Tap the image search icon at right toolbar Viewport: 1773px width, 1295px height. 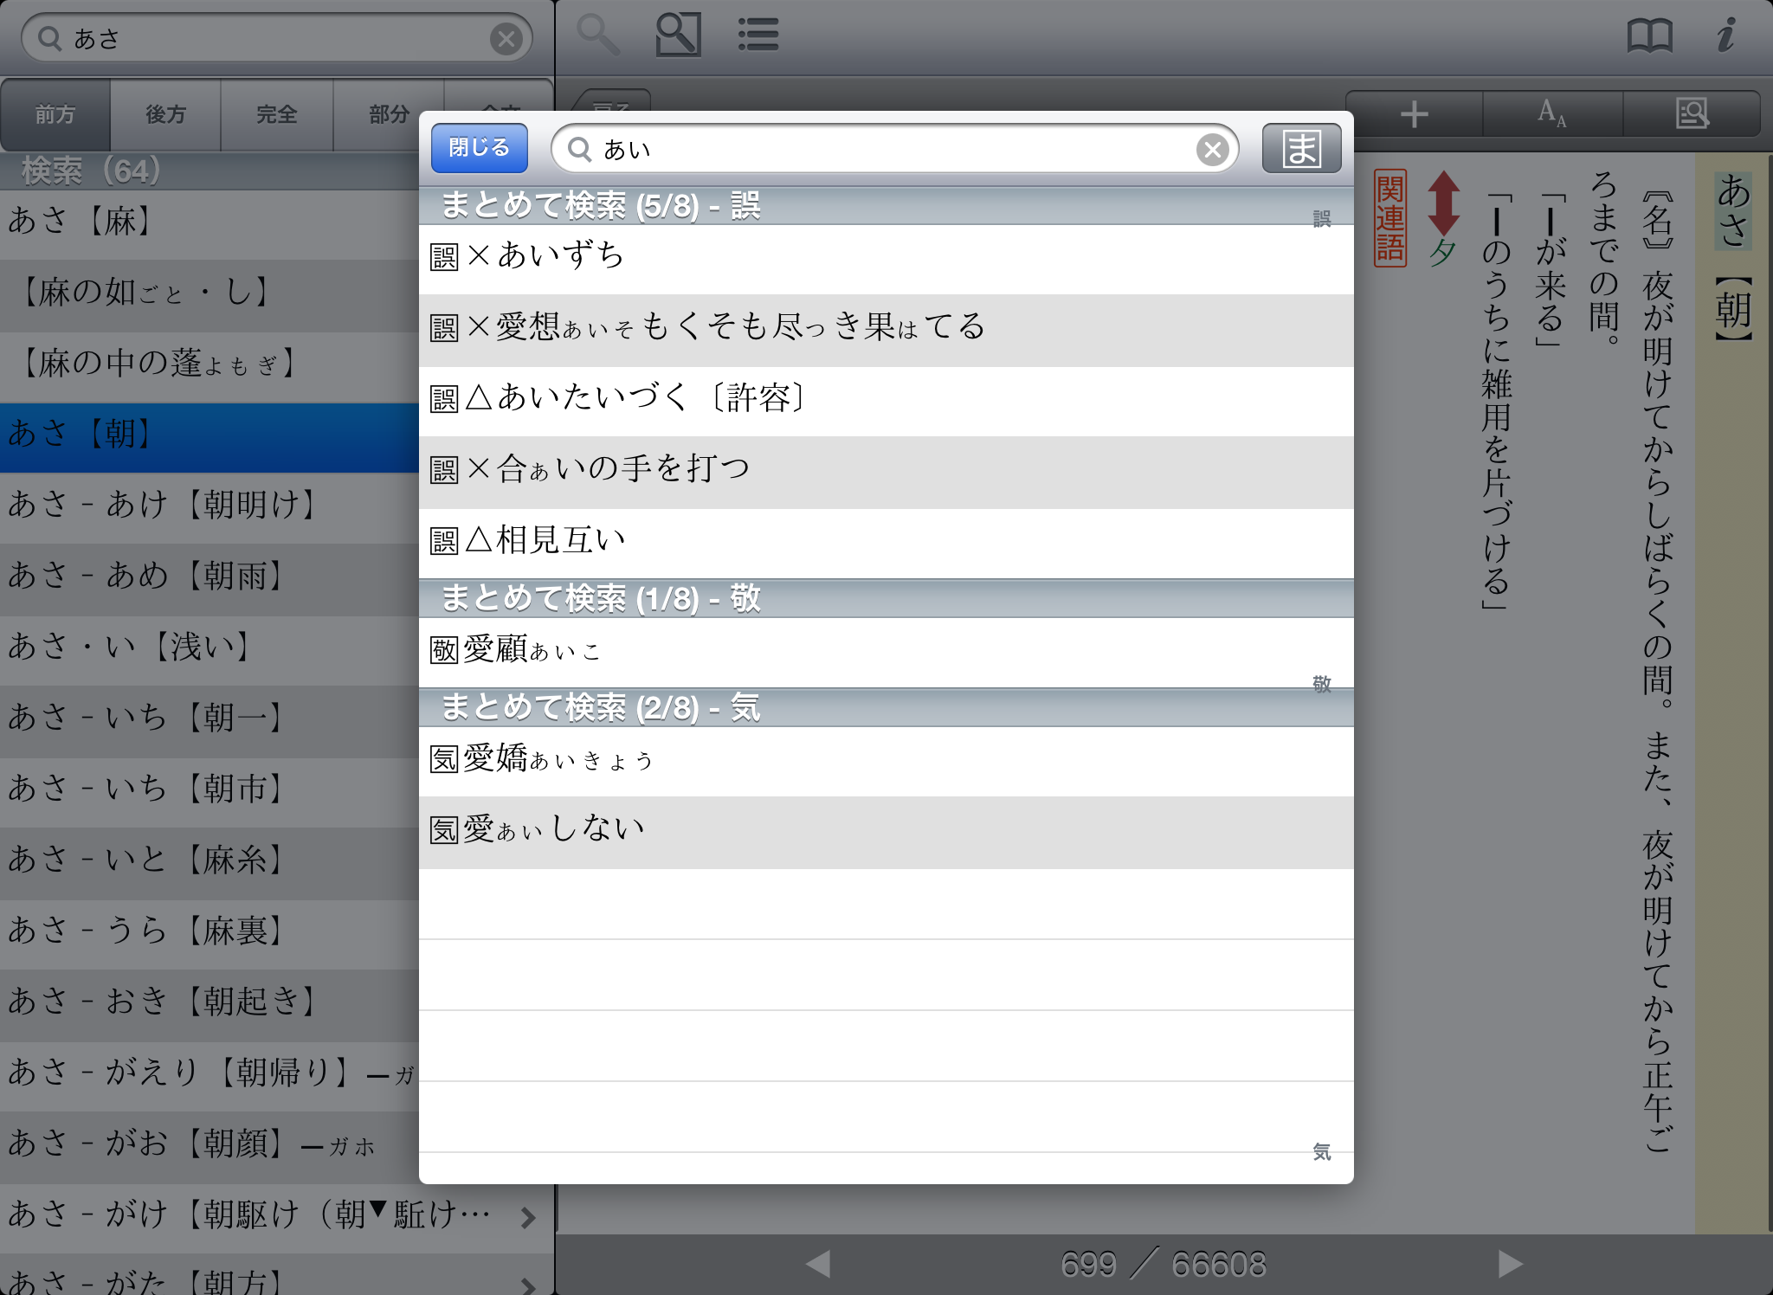pyautogui.click(x=1692, y=114)
